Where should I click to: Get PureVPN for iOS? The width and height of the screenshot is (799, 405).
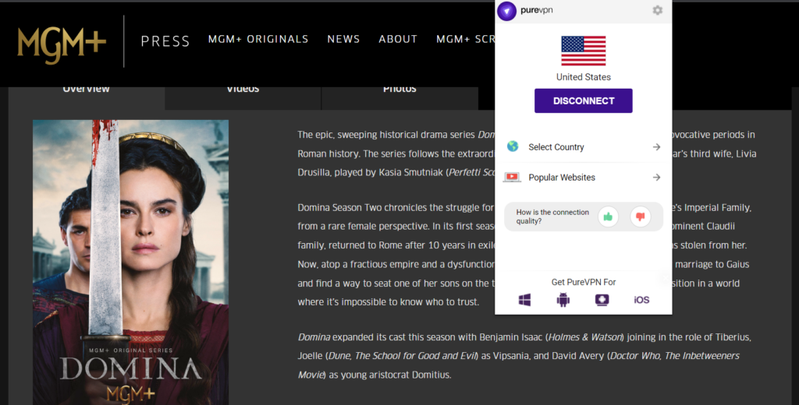(x=641, y=300)
